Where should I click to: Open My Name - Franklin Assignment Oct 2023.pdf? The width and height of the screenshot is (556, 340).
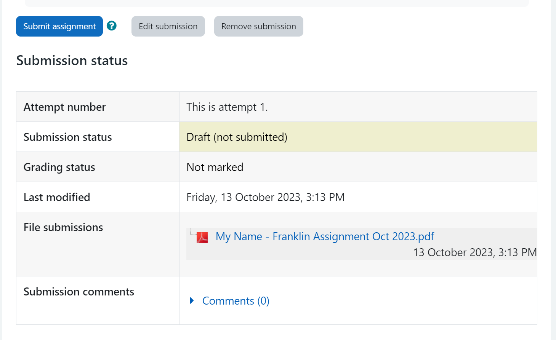pos(325,236)
